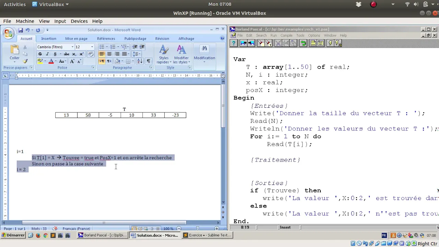The width and height of the screenshot is (439, 247).
Task: Decrease indent in Paragraphe group
Action: pos(135,47)
